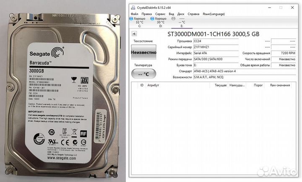Select drive D: status tab

pyautogui.click(x=160, y=22)
